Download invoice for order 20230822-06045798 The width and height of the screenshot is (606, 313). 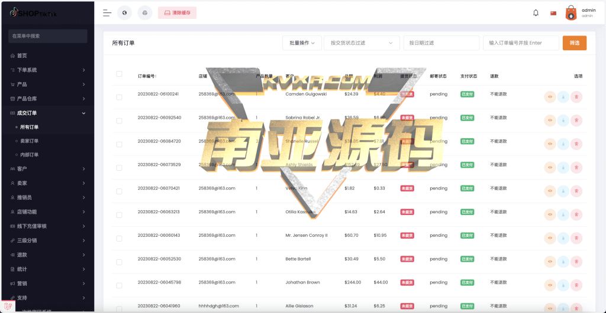(x=563, y=285)
